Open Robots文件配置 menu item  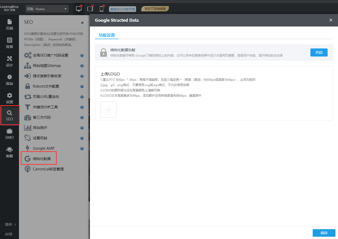click(46, 86)
